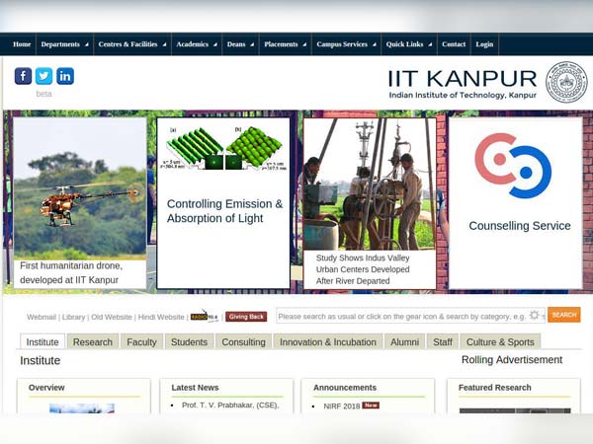The width and height of the screenshot is (593, 444).
Task: Expand the Quick Links menu
Action: tap(409, 44)
